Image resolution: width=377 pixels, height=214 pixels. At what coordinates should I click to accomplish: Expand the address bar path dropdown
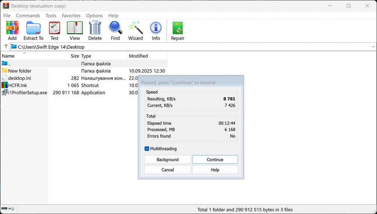[373, 47]
